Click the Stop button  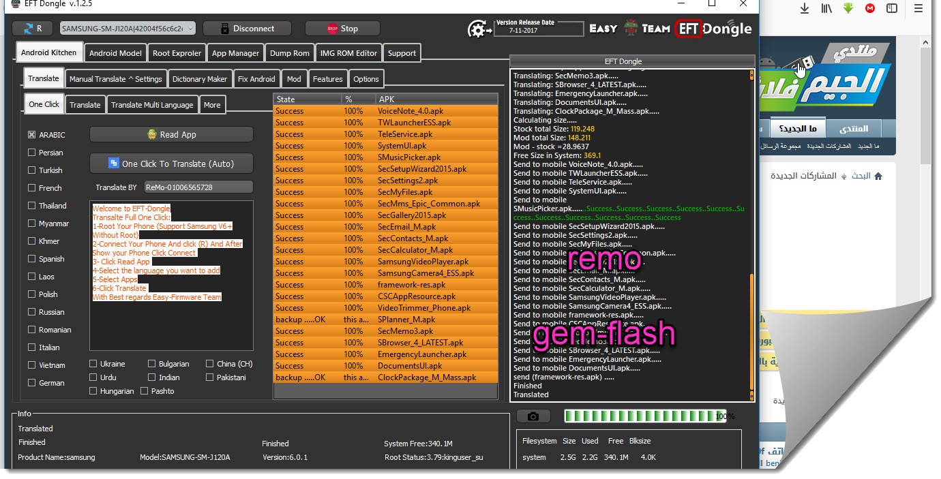(x=342, y=29)
